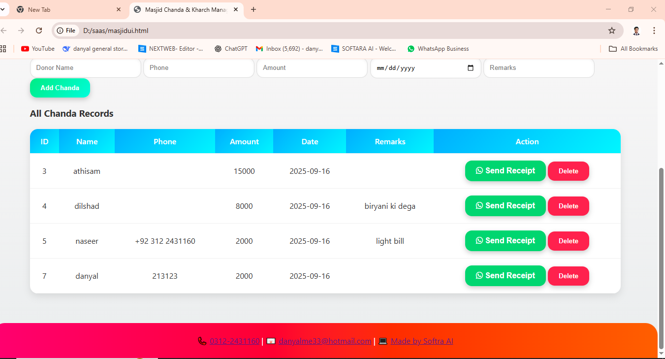Send Receipt to naseer via WhatsApp
Image resolution: width=665 pixels, height=359 pixels.
pyautogui.click(x=505, y=241)
